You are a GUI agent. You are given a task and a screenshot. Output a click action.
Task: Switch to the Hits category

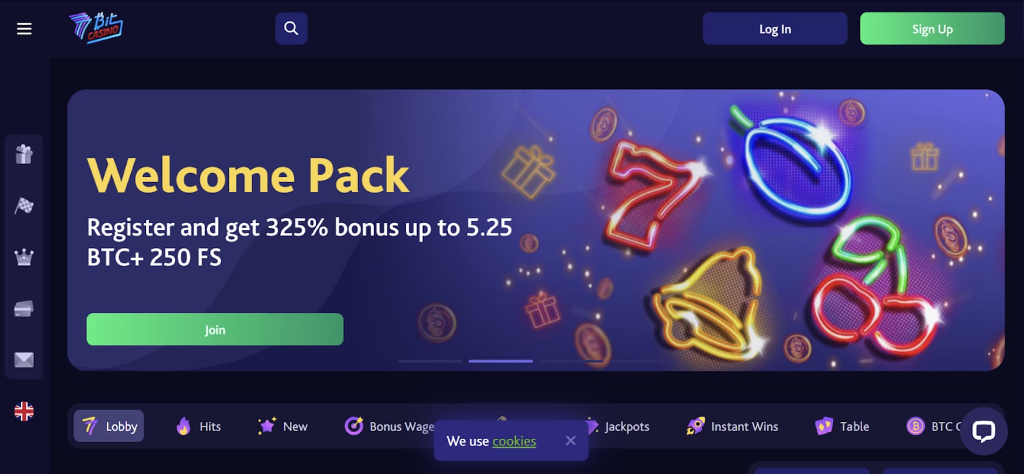[199, 426]
